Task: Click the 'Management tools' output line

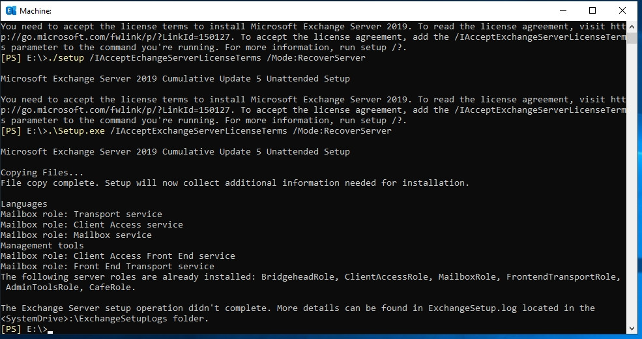Action: pyautogui.click(x=42, y=245)
